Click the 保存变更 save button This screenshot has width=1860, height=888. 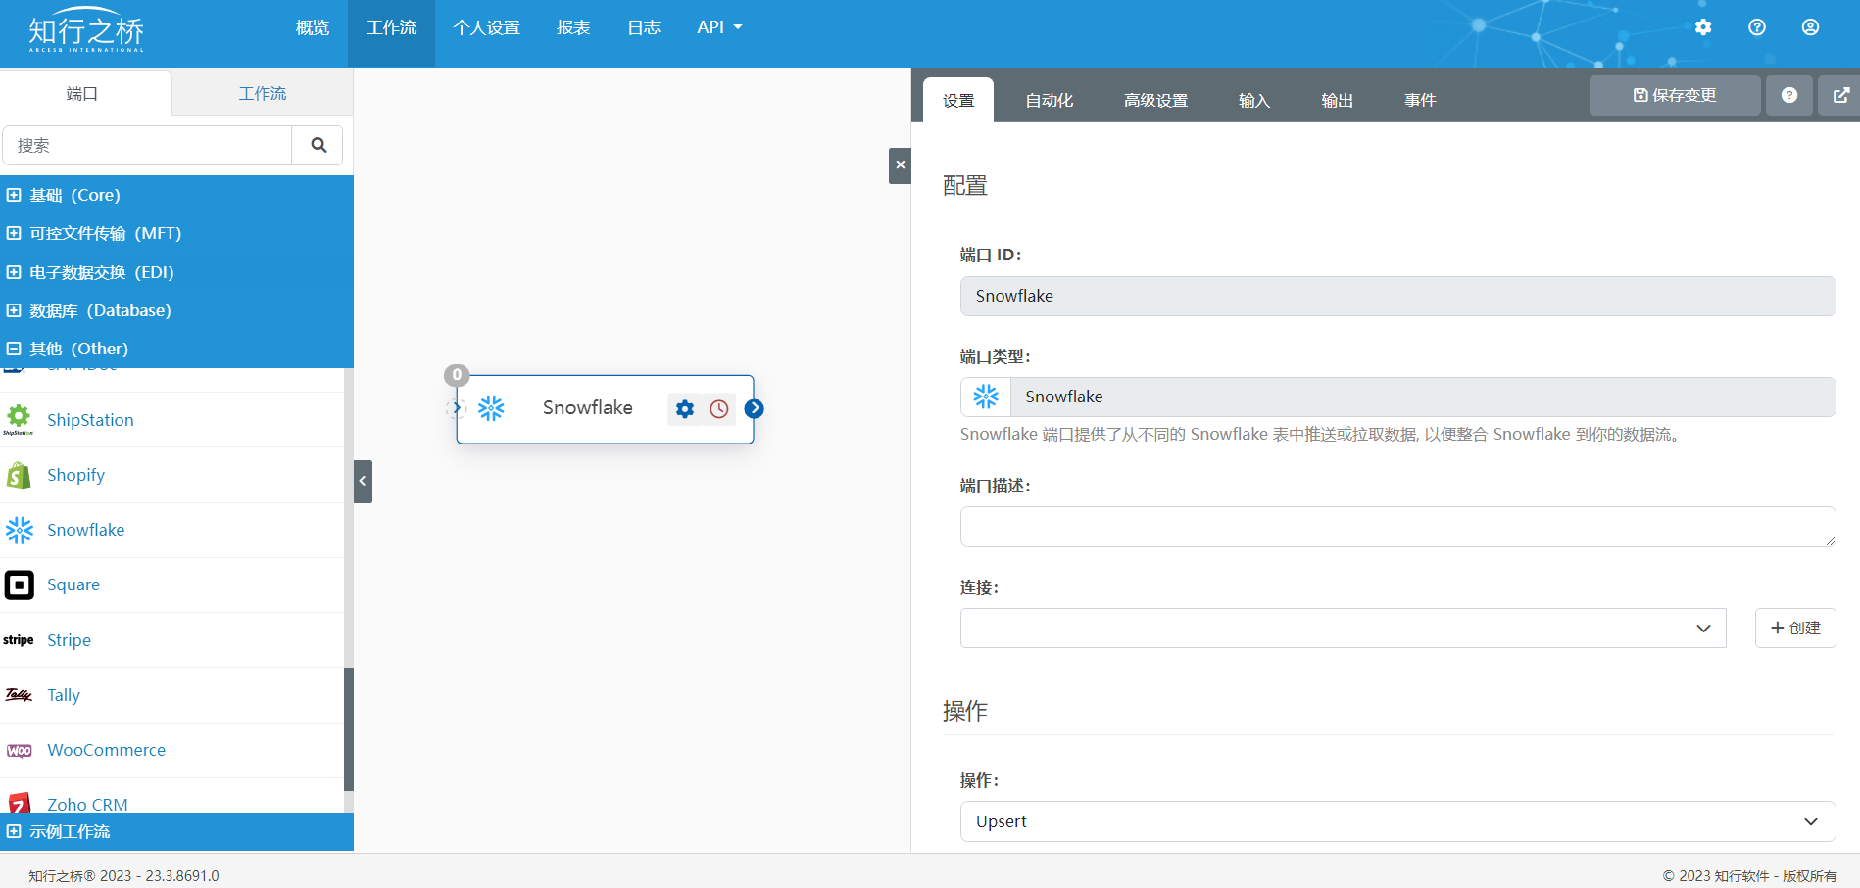1675,95
